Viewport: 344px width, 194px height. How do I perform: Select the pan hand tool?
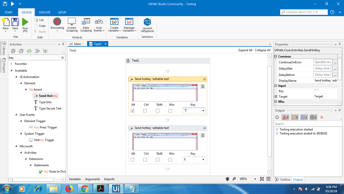pyautogui.click(x=227, y=179)
